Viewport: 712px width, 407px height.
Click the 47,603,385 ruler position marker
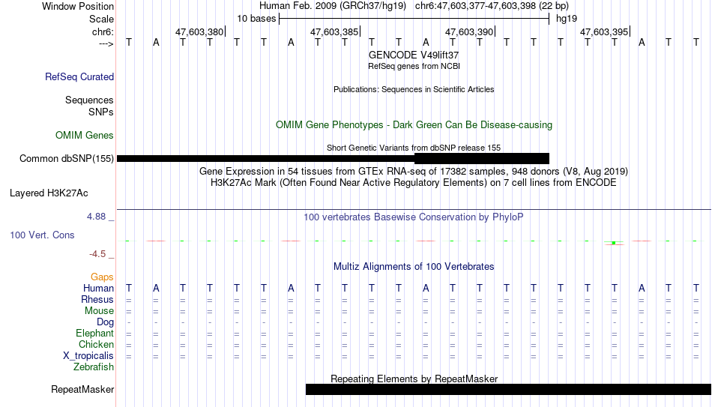tap(335, 31)
